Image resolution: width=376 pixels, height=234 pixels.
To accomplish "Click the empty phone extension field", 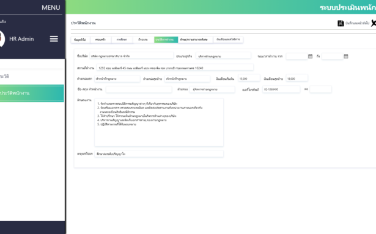I will pyautogui.click(x=320, y=89).
